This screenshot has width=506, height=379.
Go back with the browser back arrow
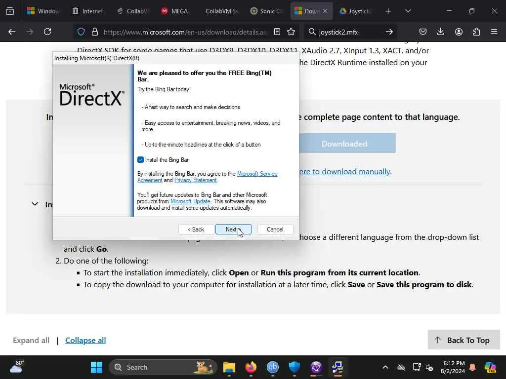[12, 32]
